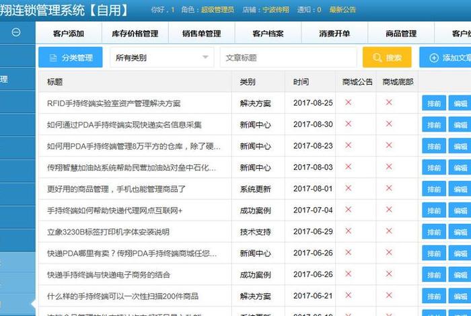
Task: Click the 系统更新 category cell dated 2017-08-01
Action: [x=255, y=189]
